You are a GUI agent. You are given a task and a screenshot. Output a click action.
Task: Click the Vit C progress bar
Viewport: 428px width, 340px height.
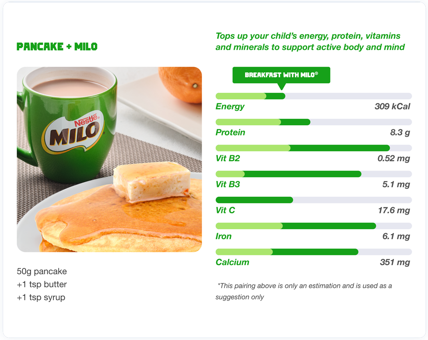tap(314, 200)
